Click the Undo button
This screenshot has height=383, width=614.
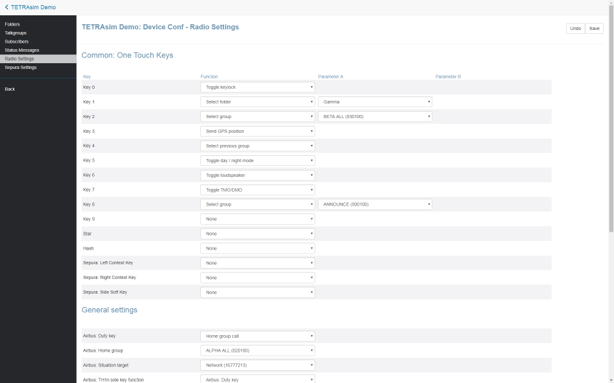575,29
